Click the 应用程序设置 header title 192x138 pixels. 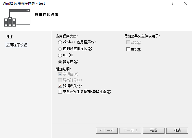pos(47,14)
